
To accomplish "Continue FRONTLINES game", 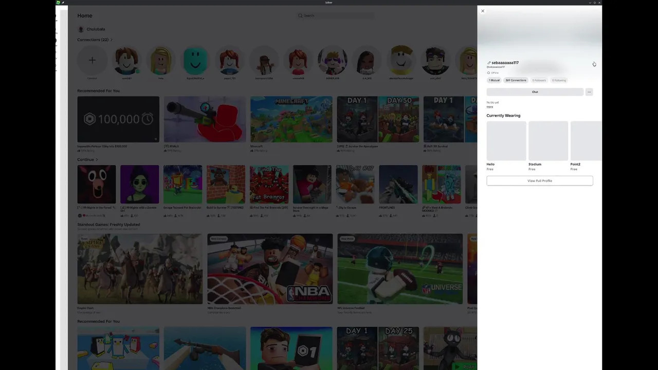I will coord(398,184).
